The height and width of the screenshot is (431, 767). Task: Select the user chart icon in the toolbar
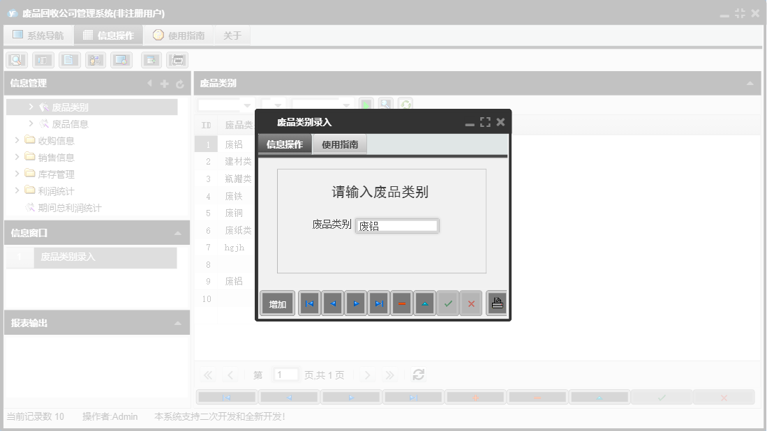click(95, 59)
